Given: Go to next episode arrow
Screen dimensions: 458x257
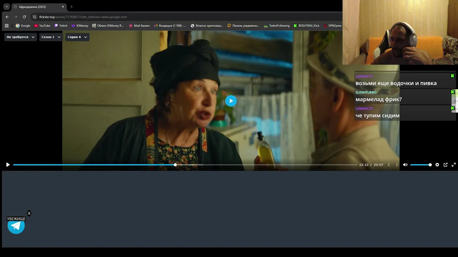Looking at the screenshot, I should (x=396, y=165).
